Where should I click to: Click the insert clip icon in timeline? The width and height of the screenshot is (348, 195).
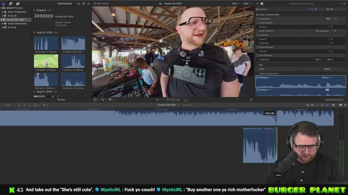coord(24,105)
